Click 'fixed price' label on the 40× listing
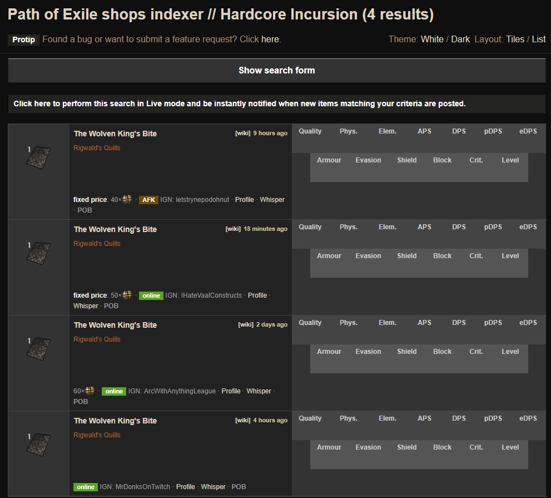This screenshot has height=498, width=551. [90, 199]
